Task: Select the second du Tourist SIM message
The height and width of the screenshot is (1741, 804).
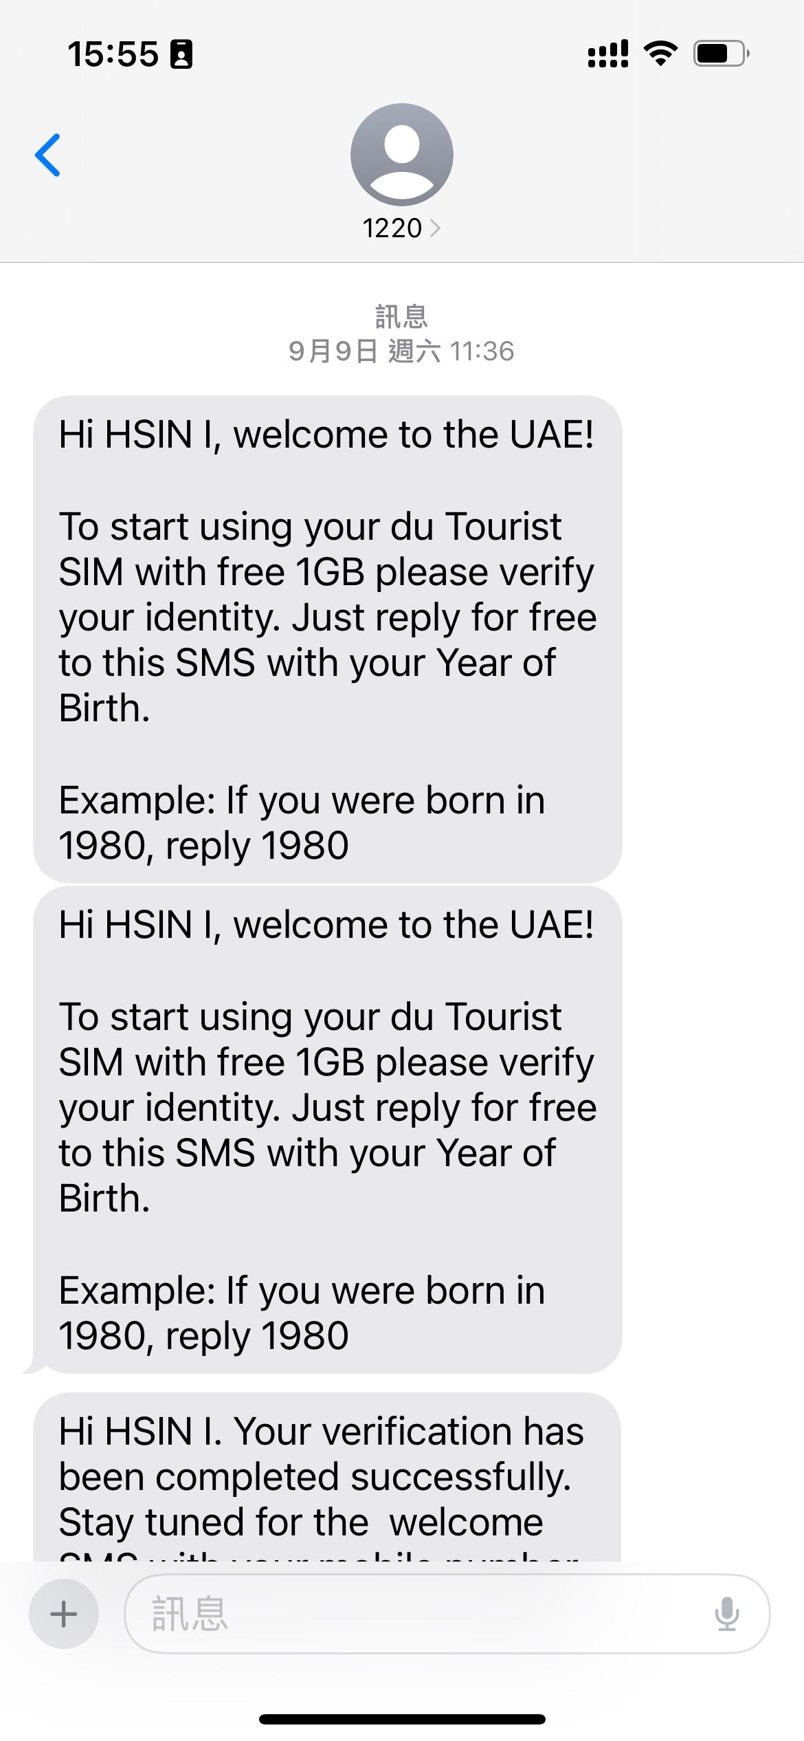Action: pyautogui.click(x=327, y=1129)
